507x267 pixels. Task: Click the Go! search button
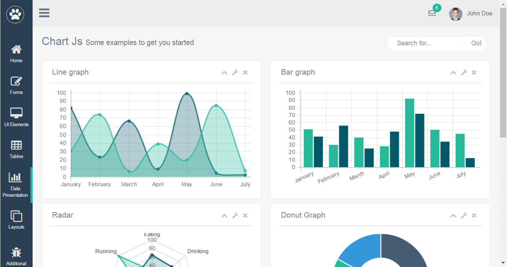(x=476, y=43)
